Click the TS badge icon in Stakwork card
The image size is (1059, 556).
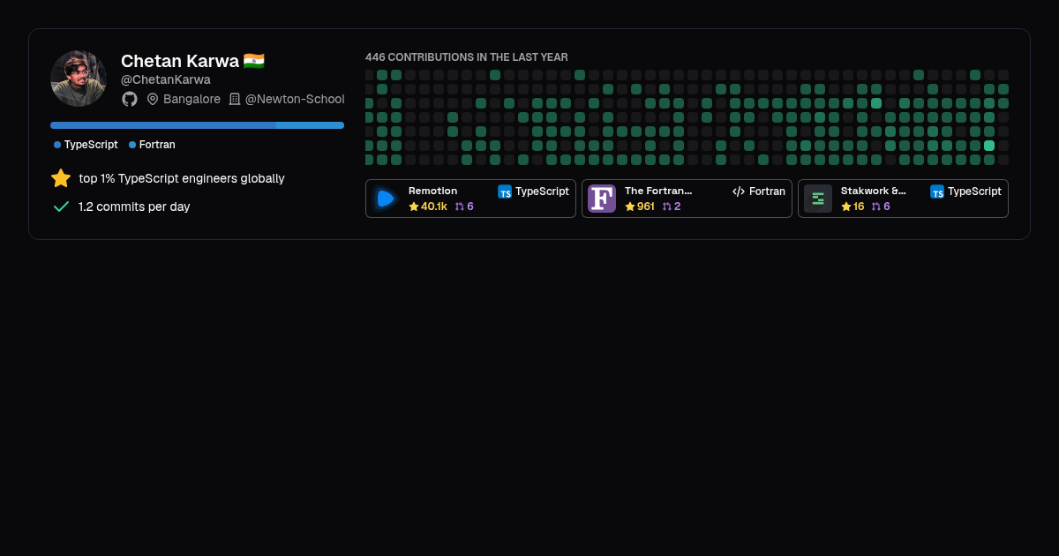pyautogui.click(x=937, y=192)
